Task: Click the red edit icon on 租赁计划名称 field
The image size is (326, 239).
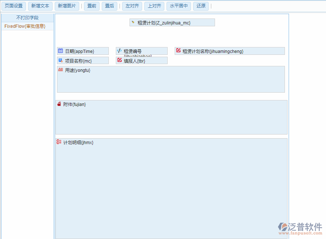Action: point(178,51)
